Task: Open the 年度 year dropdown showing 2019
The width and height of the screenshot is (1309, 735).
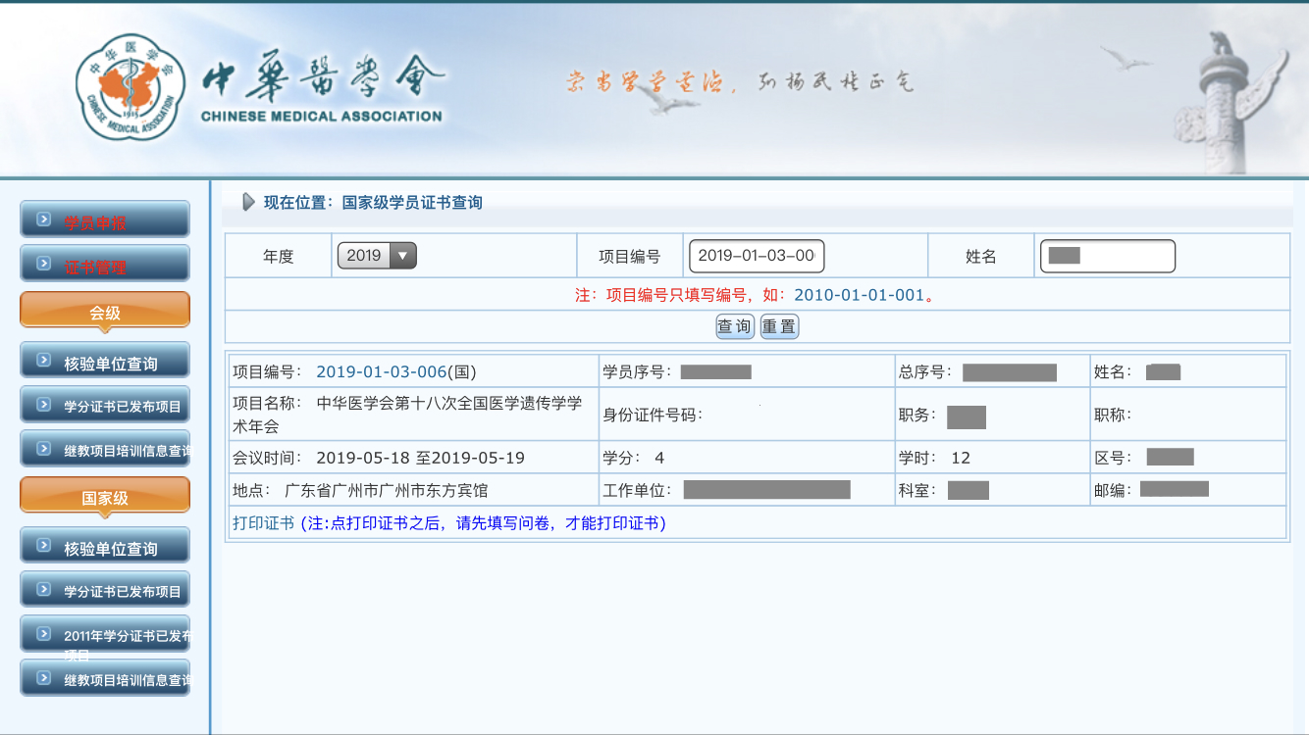Action: 377,256
